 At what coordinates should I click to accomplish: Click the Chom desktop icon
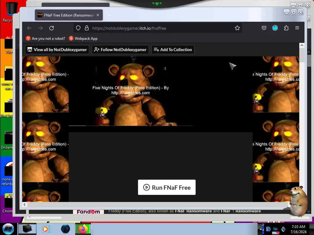pyautogui.click(x=7, y=203)
